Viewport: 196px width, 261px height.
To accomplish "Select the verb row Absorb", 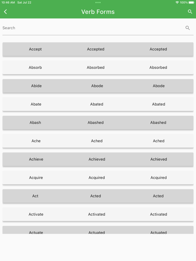I will point(98,67).
